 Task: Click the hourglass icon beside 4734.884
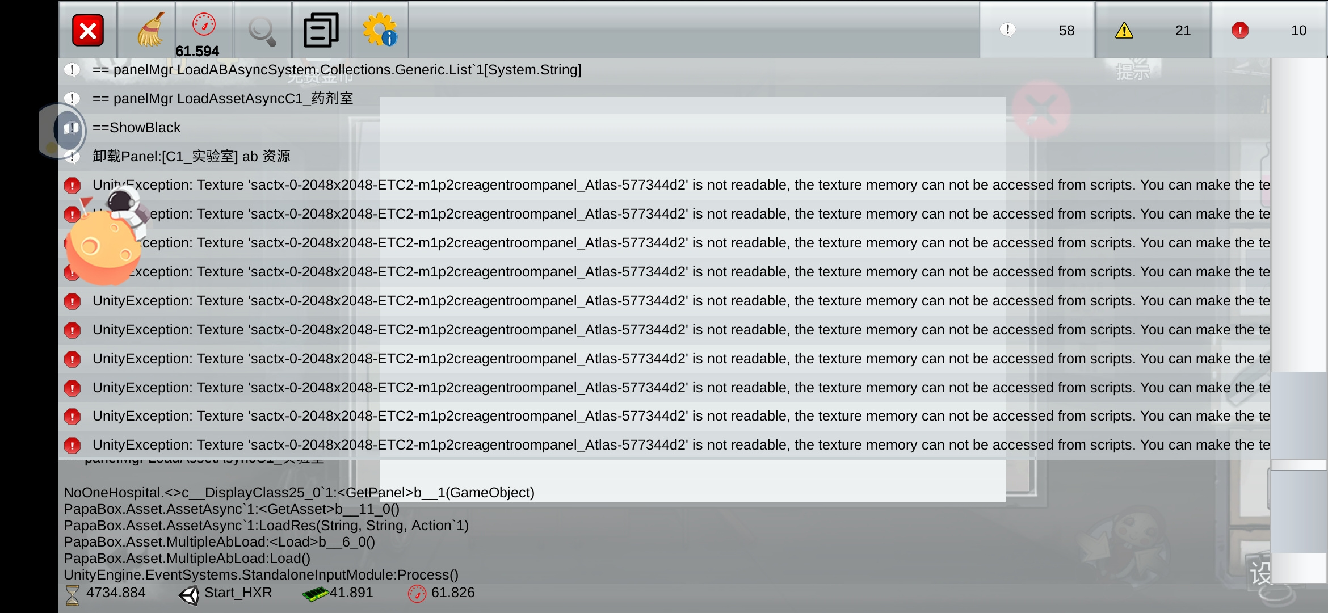[x=72, y=595]
